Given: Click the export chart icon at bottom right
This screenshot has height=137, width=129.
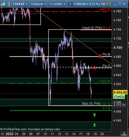Looking at the screenshot, I should click(x=124, y=134).
